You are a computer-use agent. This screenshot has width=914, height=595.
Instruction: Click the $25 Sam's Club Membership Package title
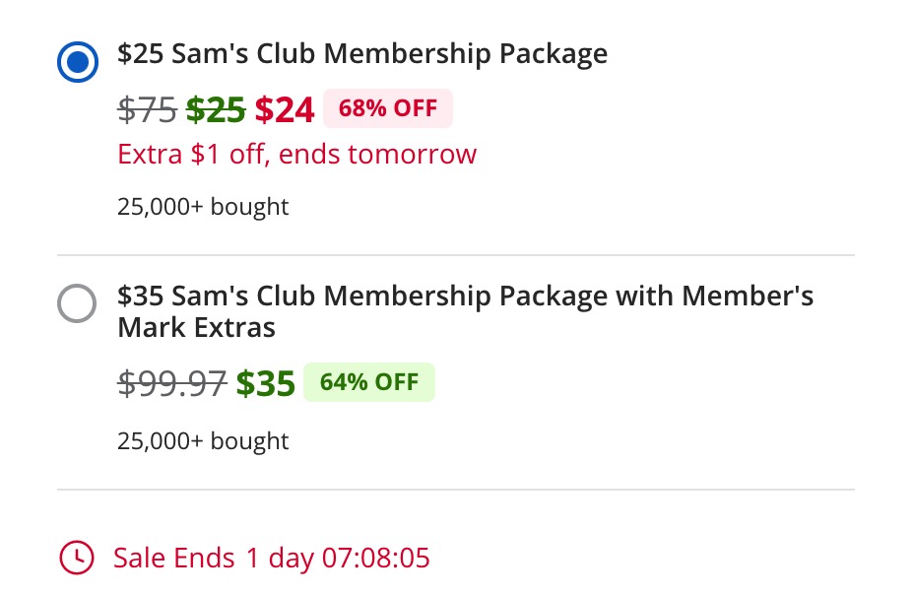(x=362, y=54)
